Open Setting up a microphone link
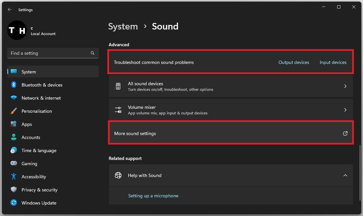 pyautogui.click(x=153, y=196)
